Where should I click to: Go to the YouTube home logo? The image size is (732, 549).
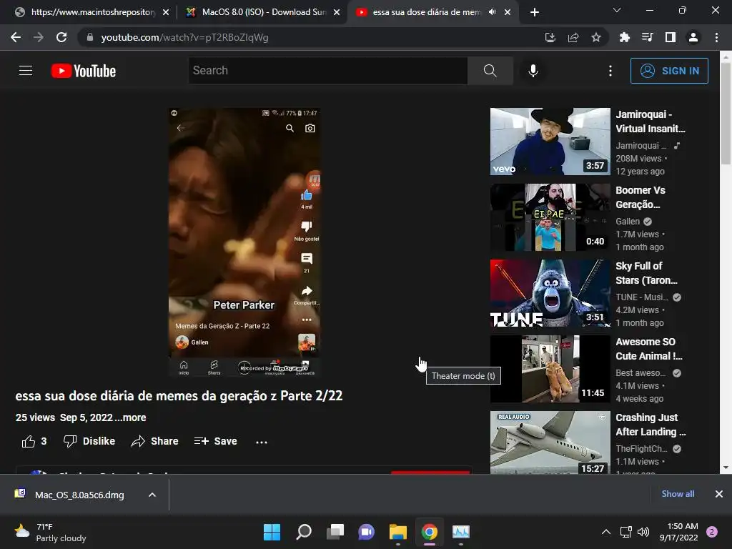click(84, 71)
